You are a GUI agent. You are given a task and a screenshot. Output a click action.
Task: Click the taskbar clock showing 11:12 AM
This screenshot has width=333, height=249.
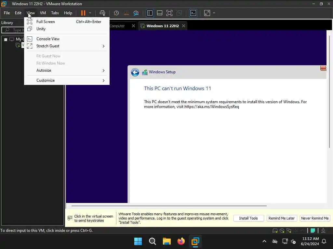point(310,241)
